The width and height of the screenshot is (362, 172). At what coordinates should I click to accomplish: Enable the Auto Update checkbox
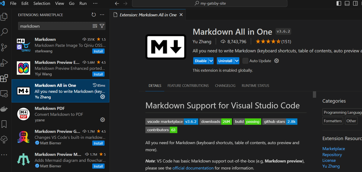[x=245, y=61]
